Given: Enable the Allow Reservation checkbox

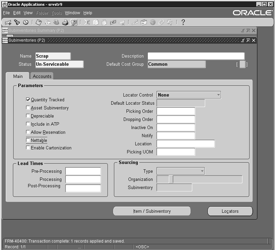Looking at the screenshot, I should point(28,132).
